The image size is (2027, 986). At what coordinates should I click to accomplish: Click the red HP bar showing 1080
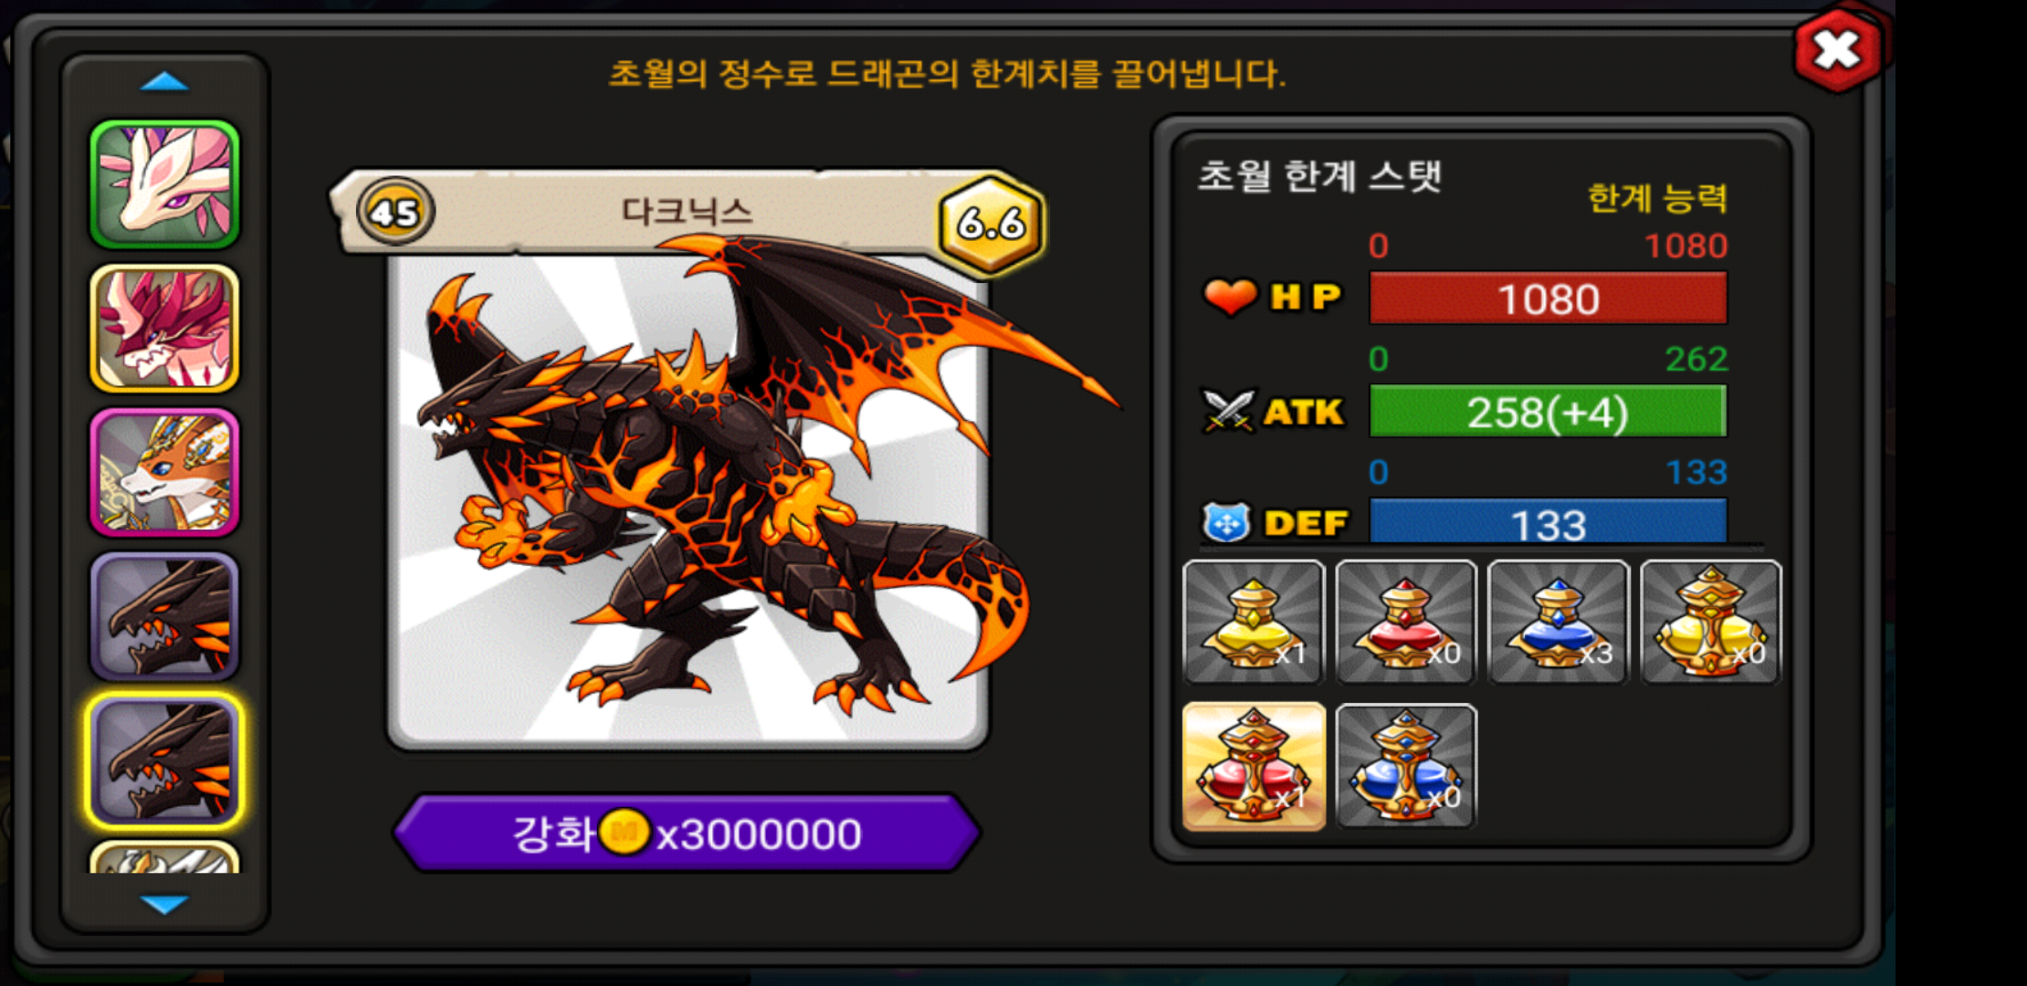(1548, 298)
